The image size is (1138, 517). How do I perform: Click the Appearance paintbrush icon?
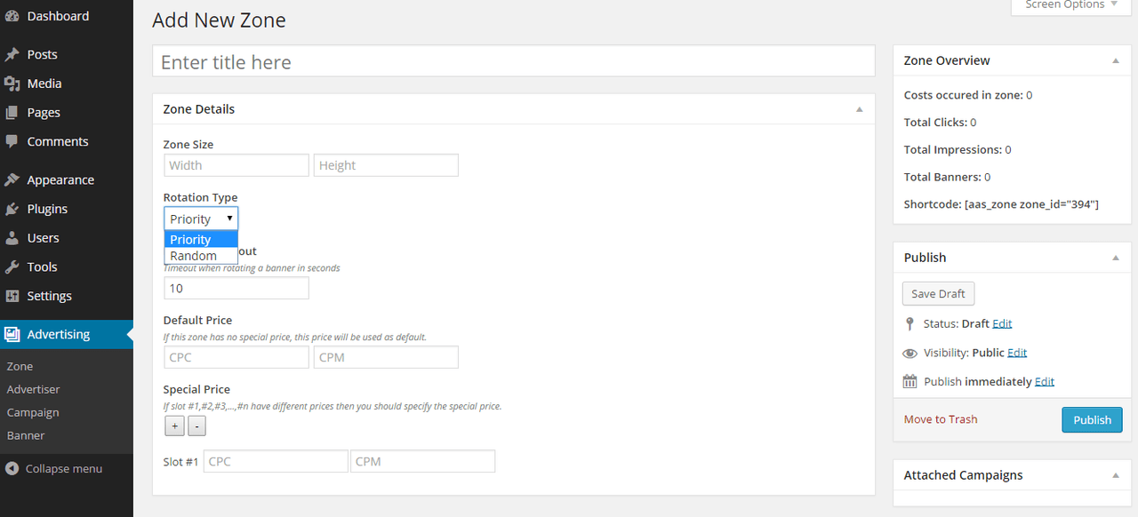point(12,179)
